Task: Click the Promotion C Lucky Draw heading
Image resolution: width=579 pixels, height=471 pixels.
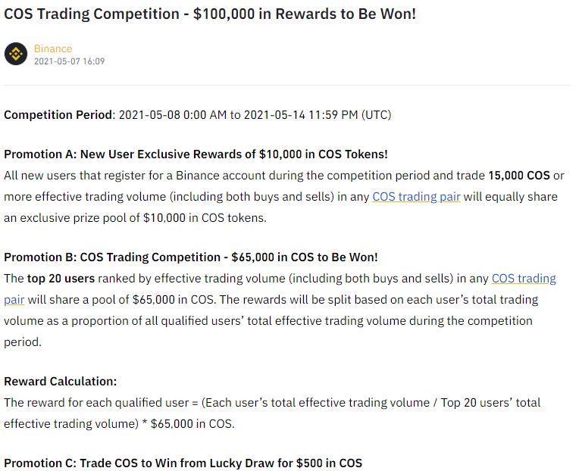Action: click(183, 463)
